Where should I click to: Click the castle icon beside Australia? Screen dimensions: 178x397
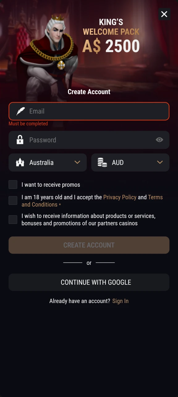20,162
